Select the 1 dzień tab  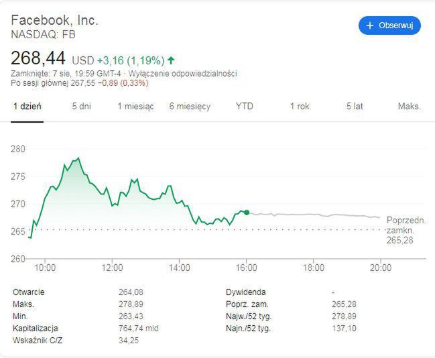[x=27, y=107]
